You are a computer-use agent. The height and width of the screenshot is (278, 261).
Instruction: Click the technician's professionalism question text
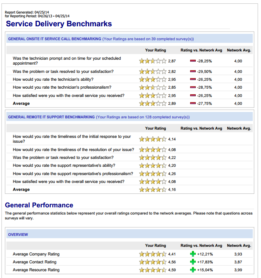click(x=62, y=87)
